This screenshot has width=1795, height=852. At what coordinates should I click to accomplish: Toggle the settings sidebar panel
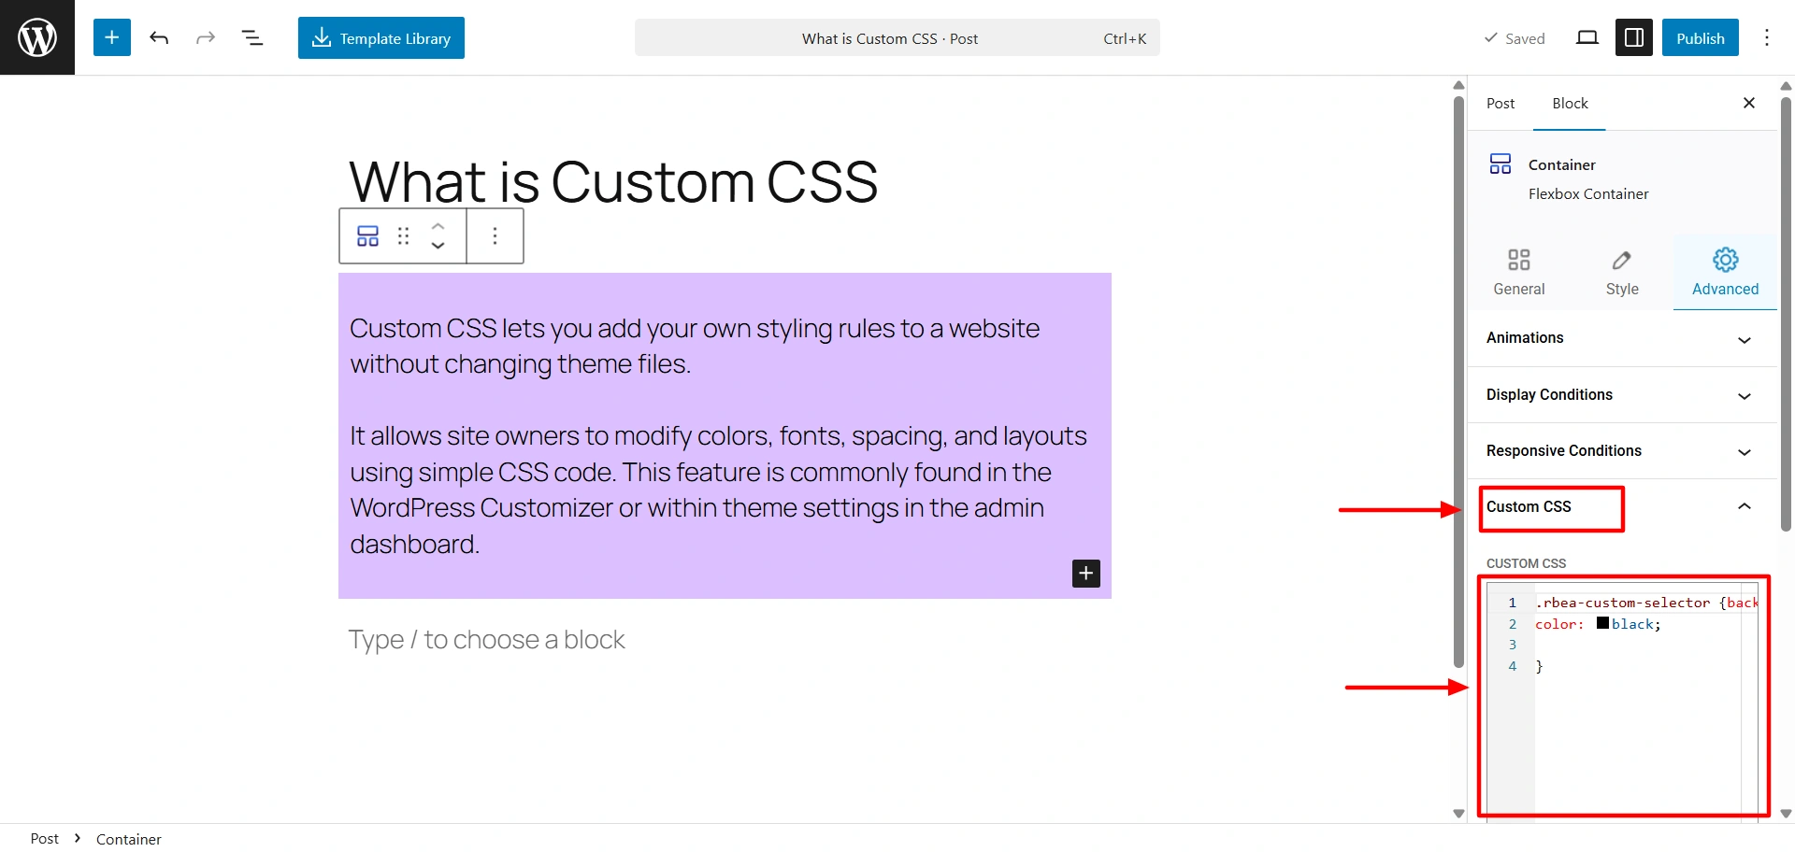[1634, 37]
